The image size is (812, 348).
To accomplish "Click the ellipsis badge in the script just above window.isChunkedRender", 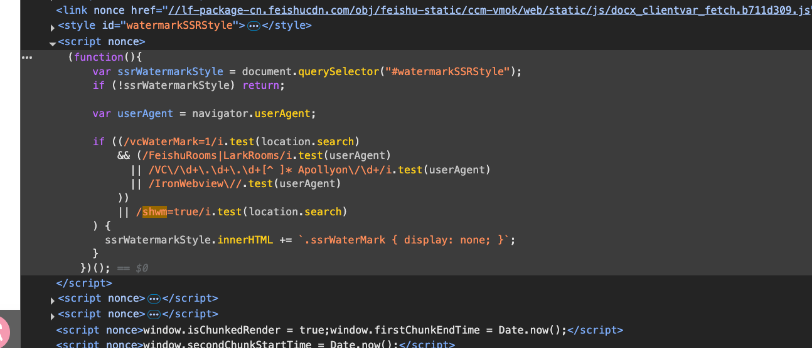I will tap(154, 314).
